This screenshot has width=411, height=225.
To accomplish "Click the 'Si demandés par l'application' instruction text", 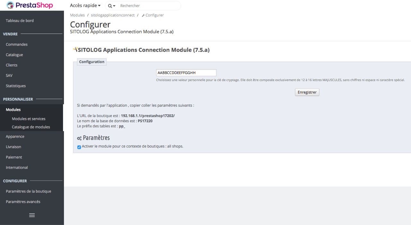I will [136, 105].
